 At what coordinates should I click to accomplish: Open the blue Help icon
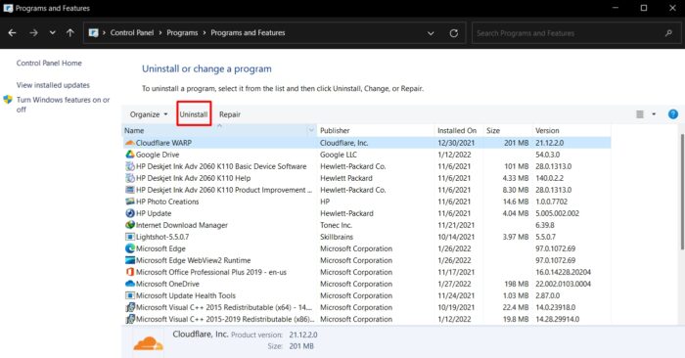tap(673, 114)
